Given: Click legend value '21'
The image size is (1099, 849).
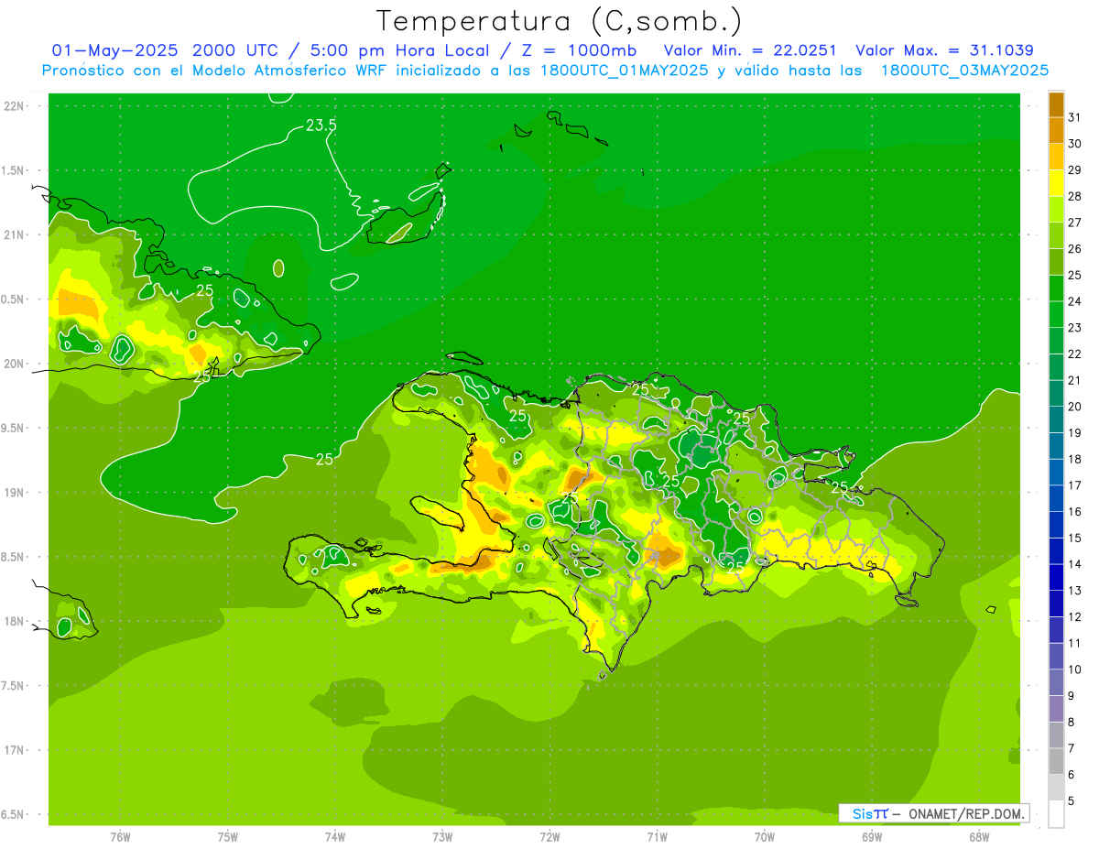Looking at the screenshot, I should [1074, 380].
